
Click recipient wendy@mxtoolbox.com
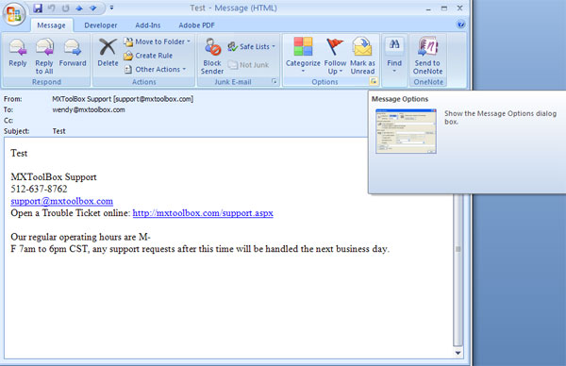coord(89,109)
